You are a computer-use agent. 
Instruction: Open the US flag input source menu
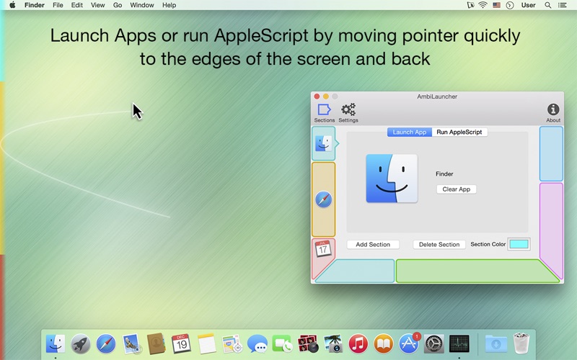tap(496, 5)
